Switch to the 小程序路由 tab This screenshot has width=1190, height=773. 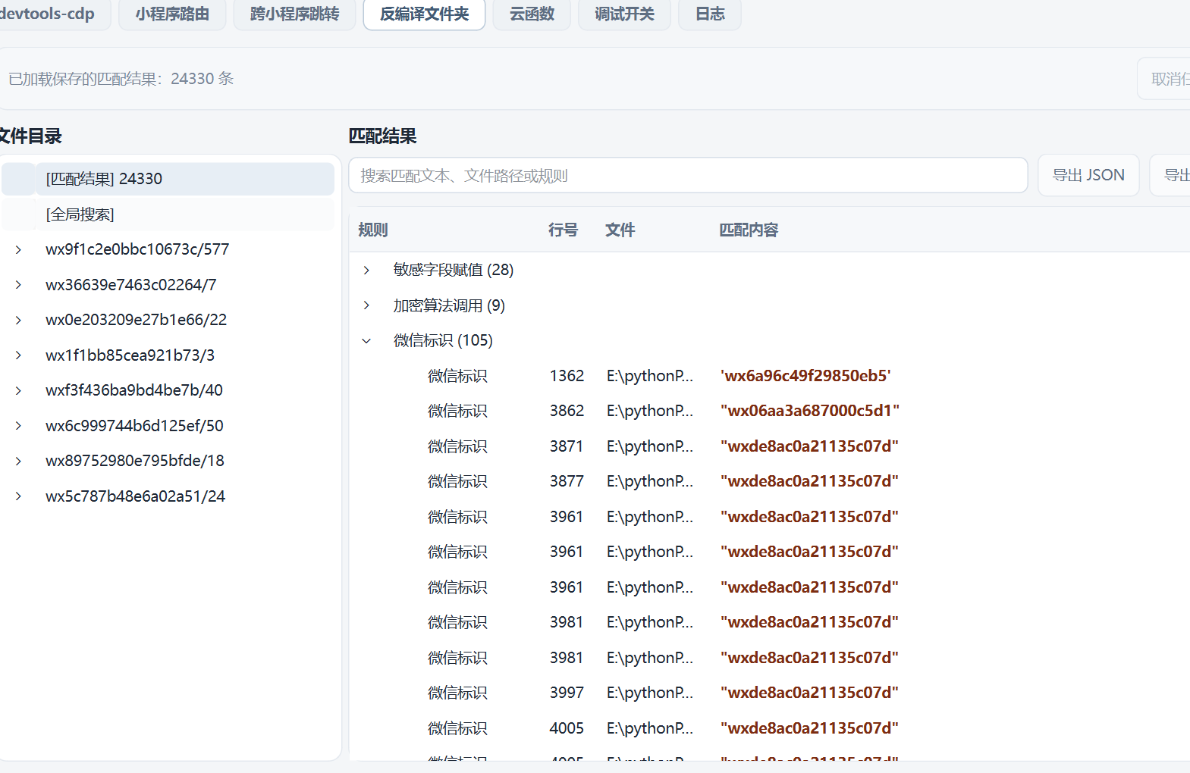(172, 14)
